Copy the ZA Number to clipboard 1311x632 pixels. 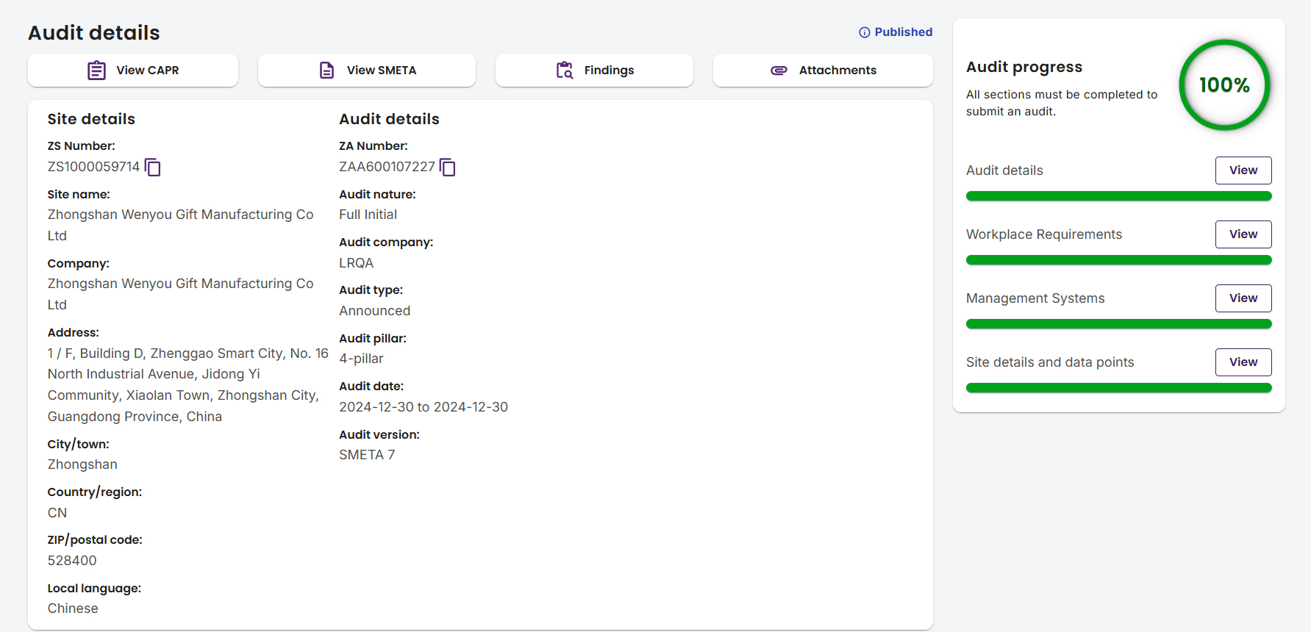tap(448, 168)
